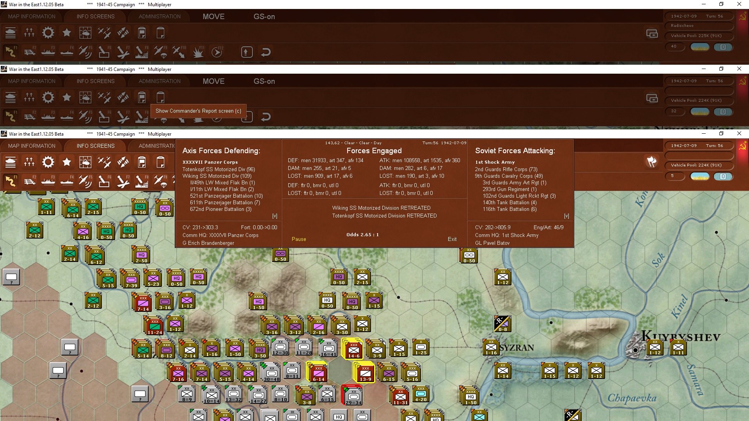Select F6 bomb unit mode, top window
This screenshot has width=749, height=421.
pyautogui.click(x=104, y=52)
